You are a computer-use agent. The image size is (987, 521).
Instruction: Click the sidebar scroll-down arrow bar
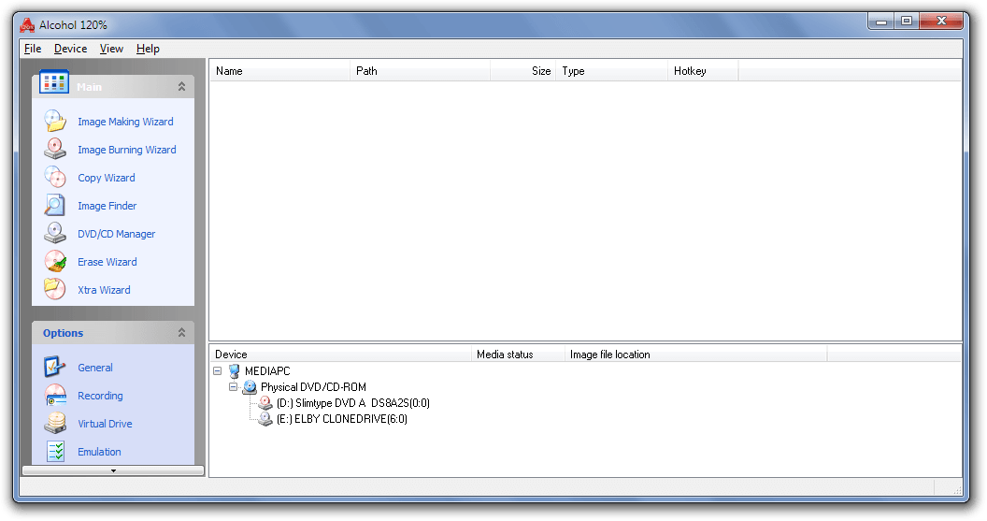pyautogui.click(x=113, y=470)
